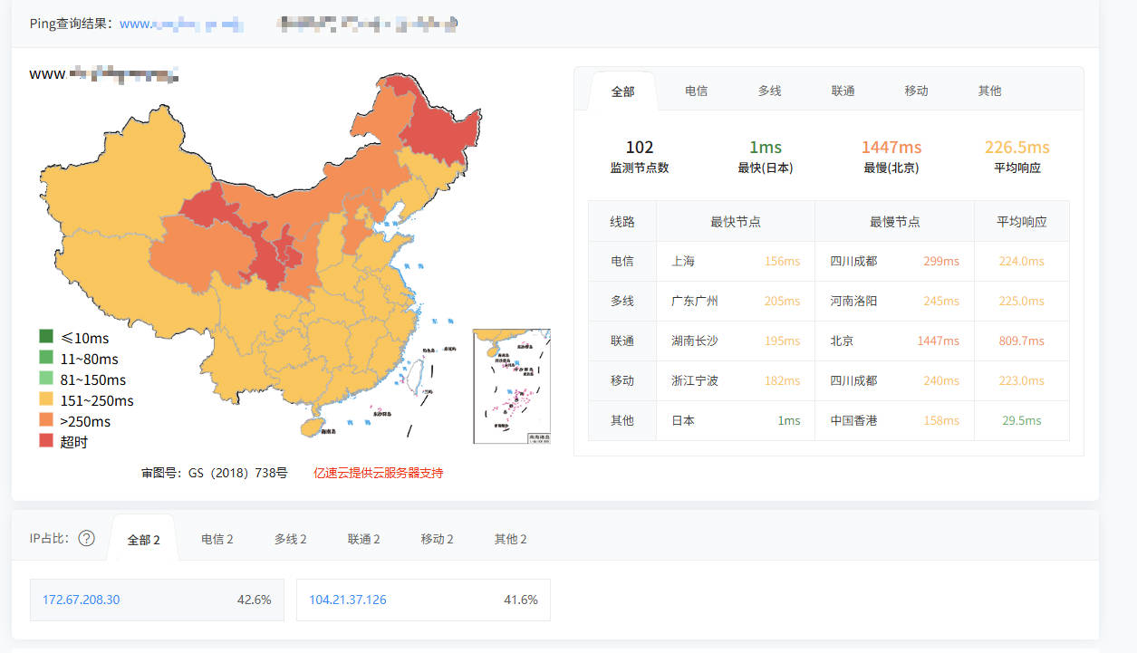Click the IP address 104.21.37.126
1137x653 pixels.
pyautogui.click(x=347, y=600)
